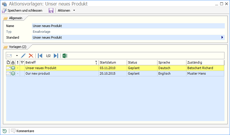Open Kommentare at the bottom bar
230x135 pixels.
(23, 131)
